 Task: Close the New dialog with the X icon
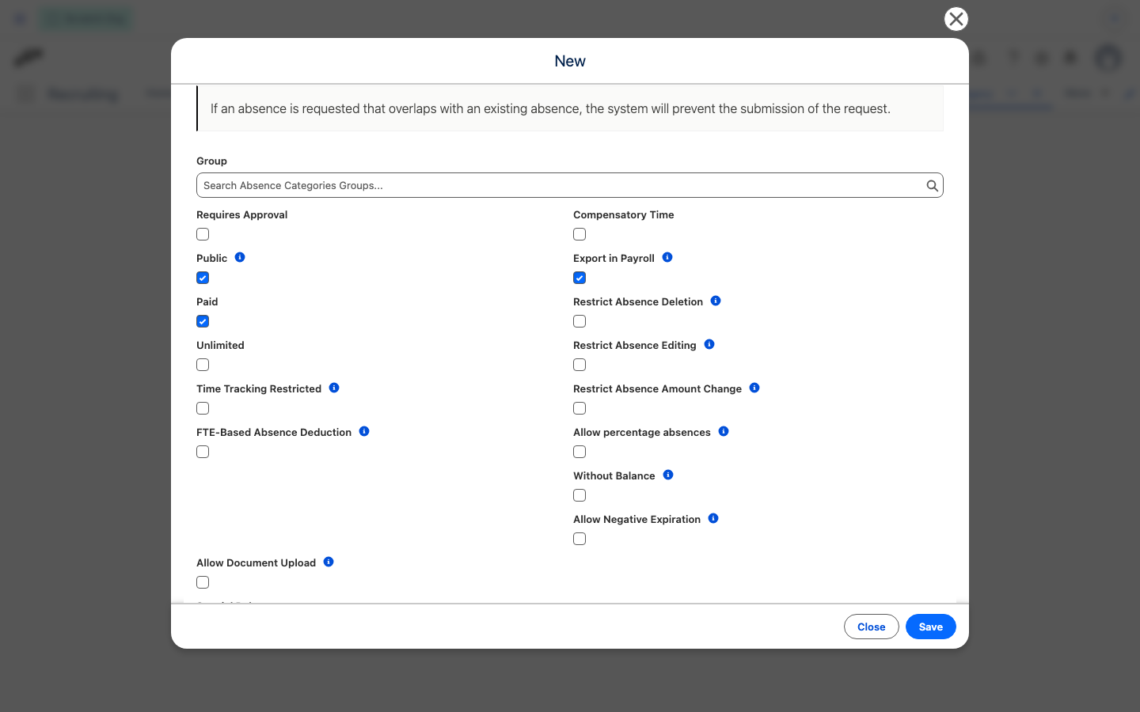[956, 19]
